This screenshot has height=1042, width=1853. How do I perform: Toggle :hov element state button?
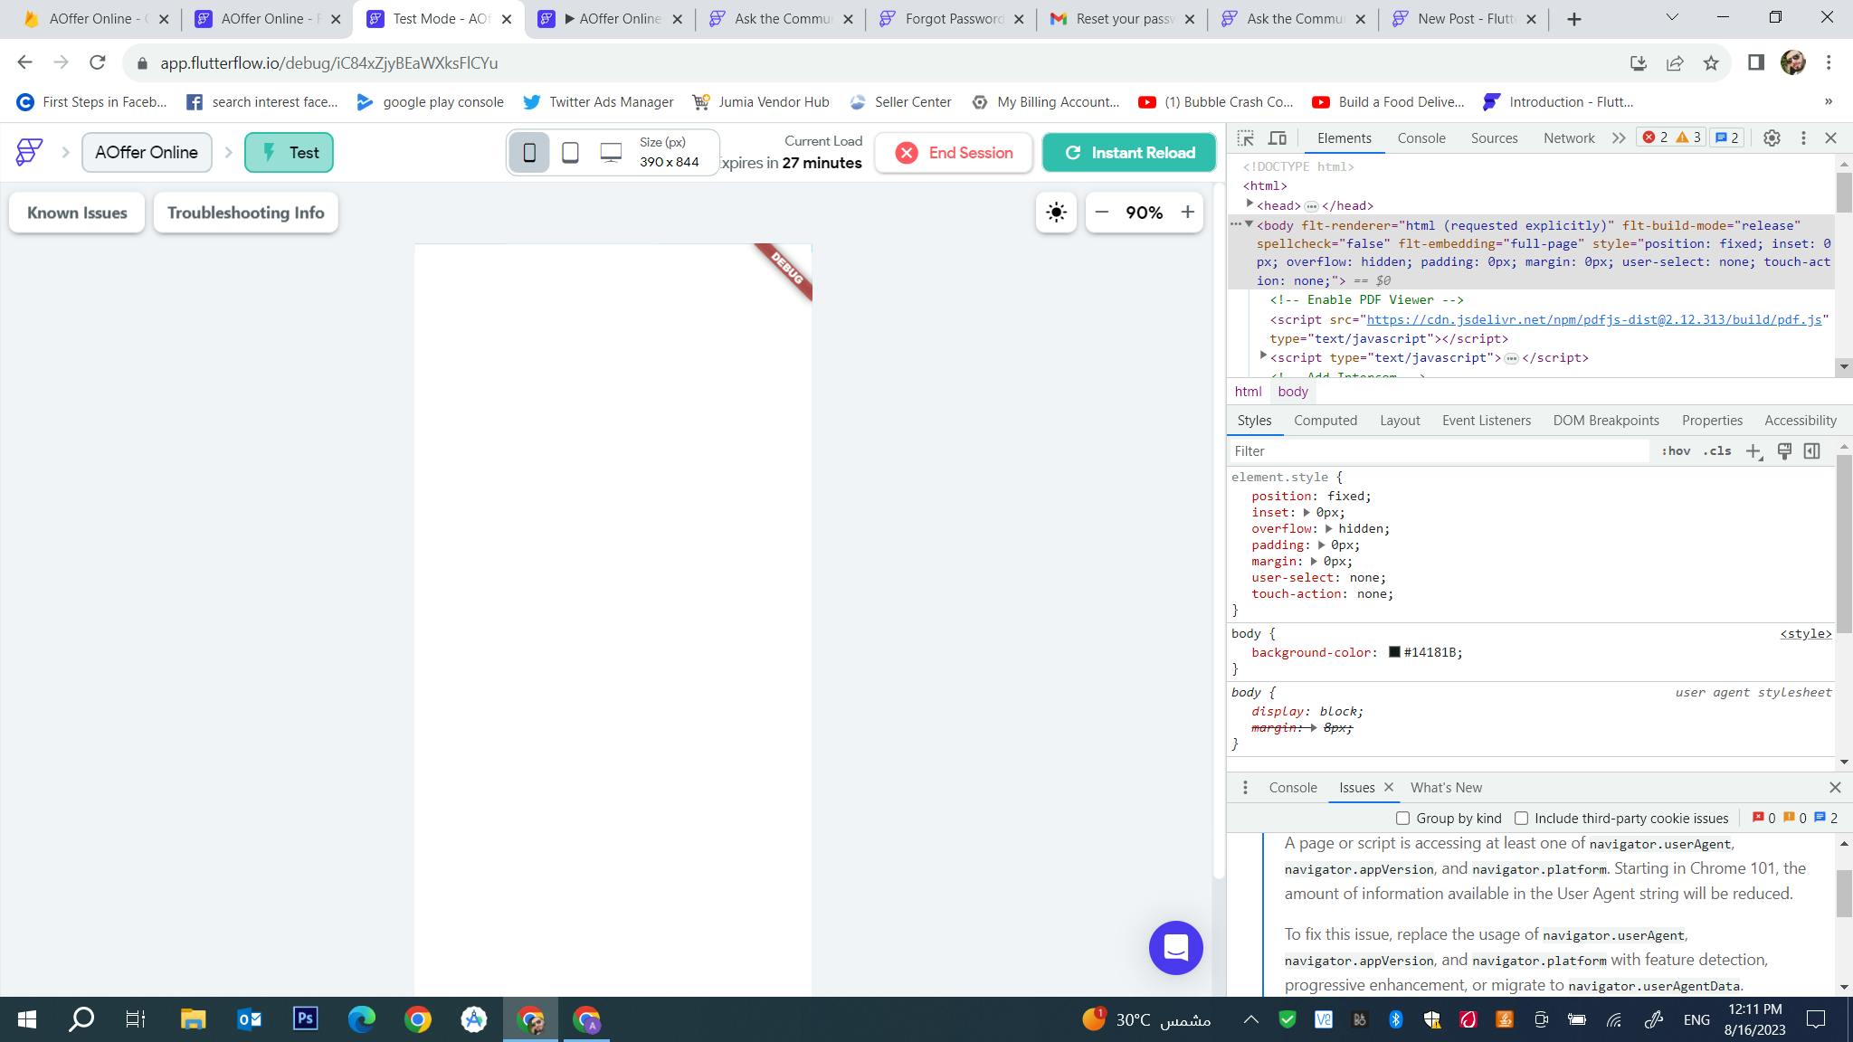[1676, 451]
